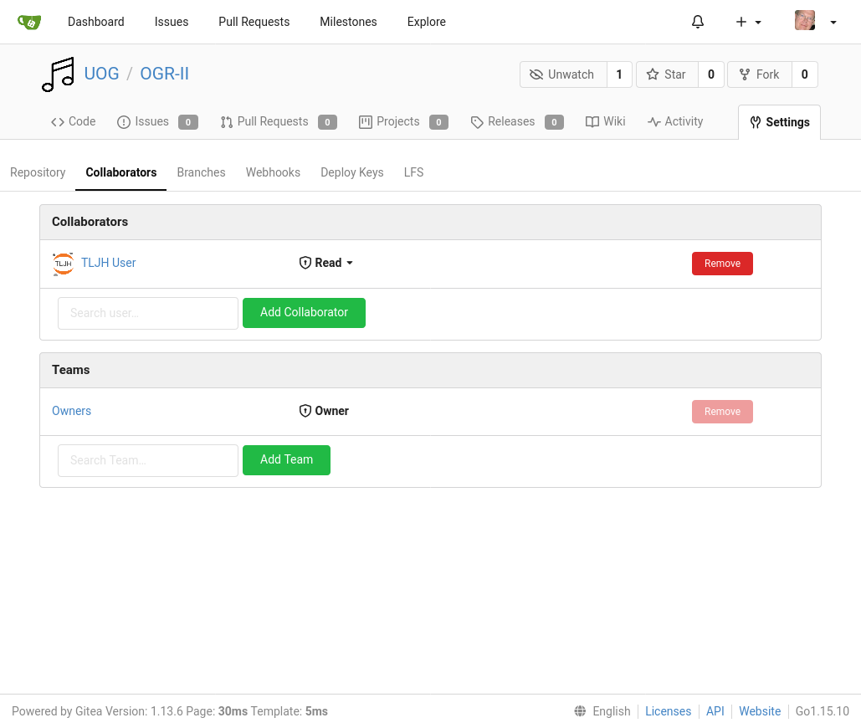Expand the Read permission dropdown
This screenshot has width=861, height=728.
point(326,263)
